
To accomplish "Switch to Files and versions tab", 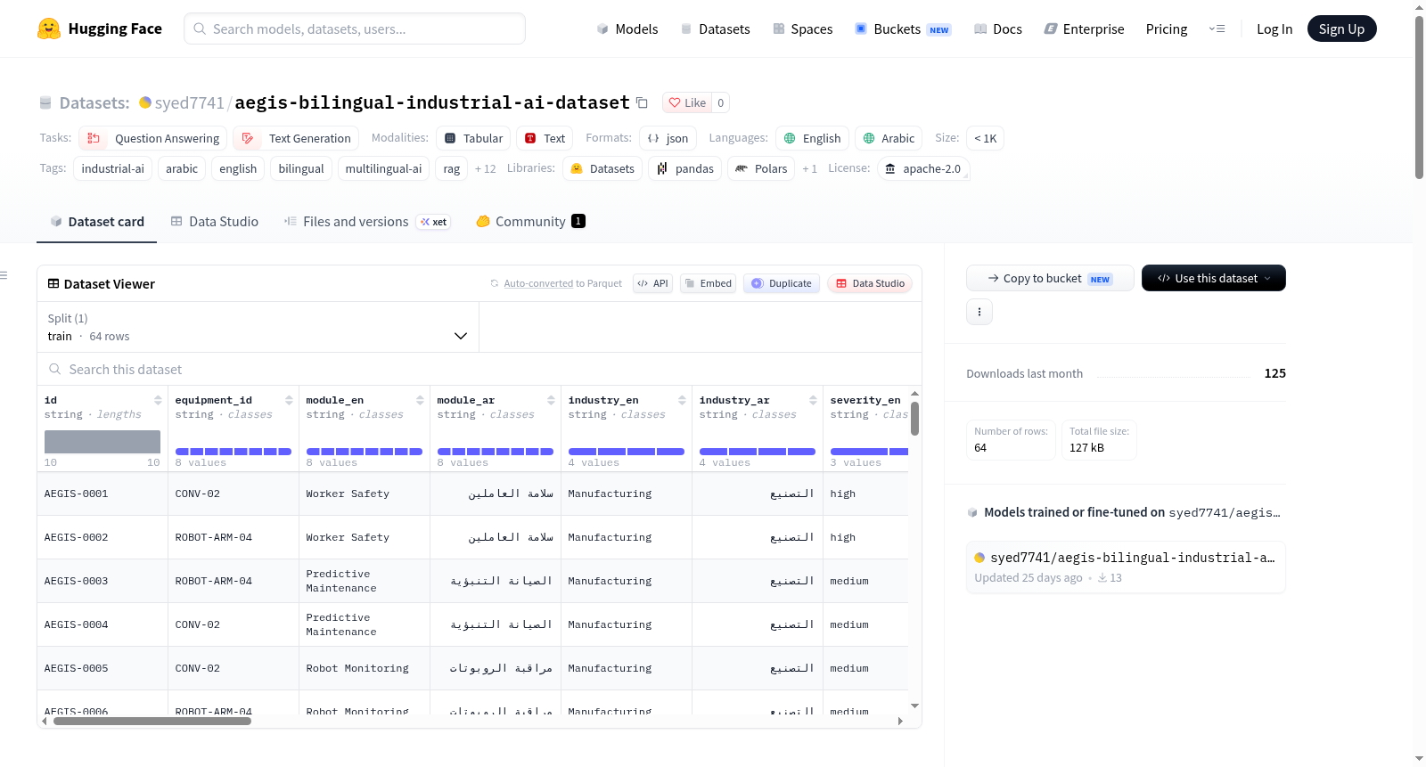I will point(366,221).
